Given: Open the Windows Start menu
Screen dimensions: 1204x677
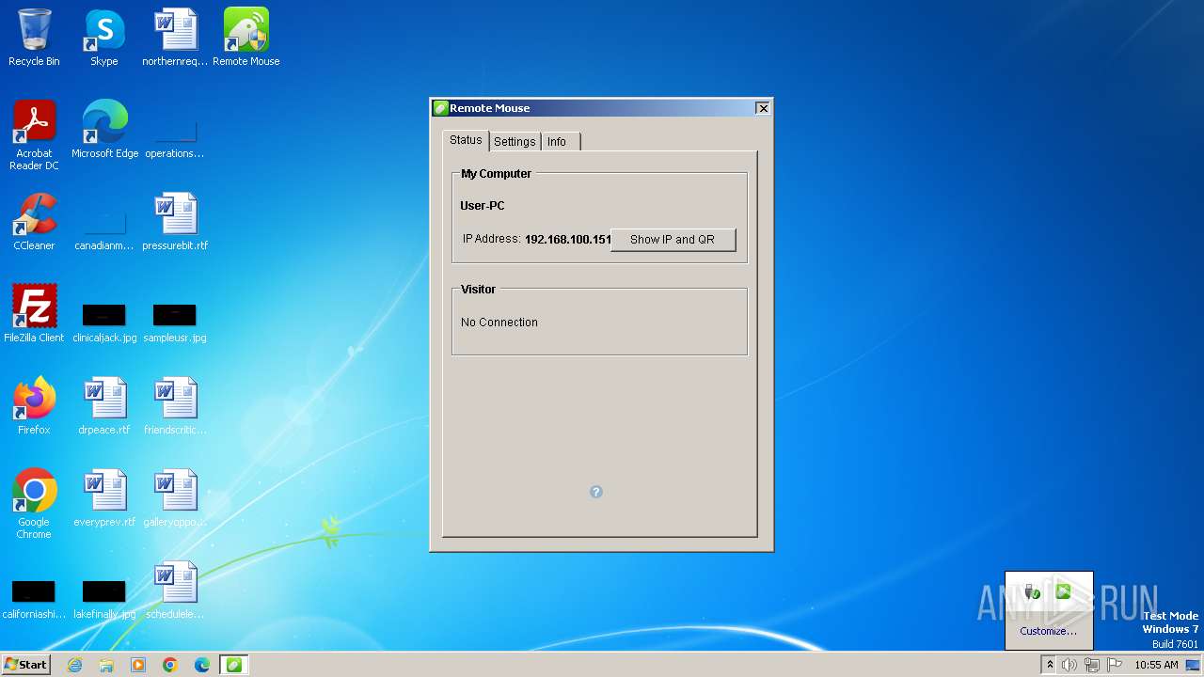Looking at the screenshot, I should click(x=26, y=665).
